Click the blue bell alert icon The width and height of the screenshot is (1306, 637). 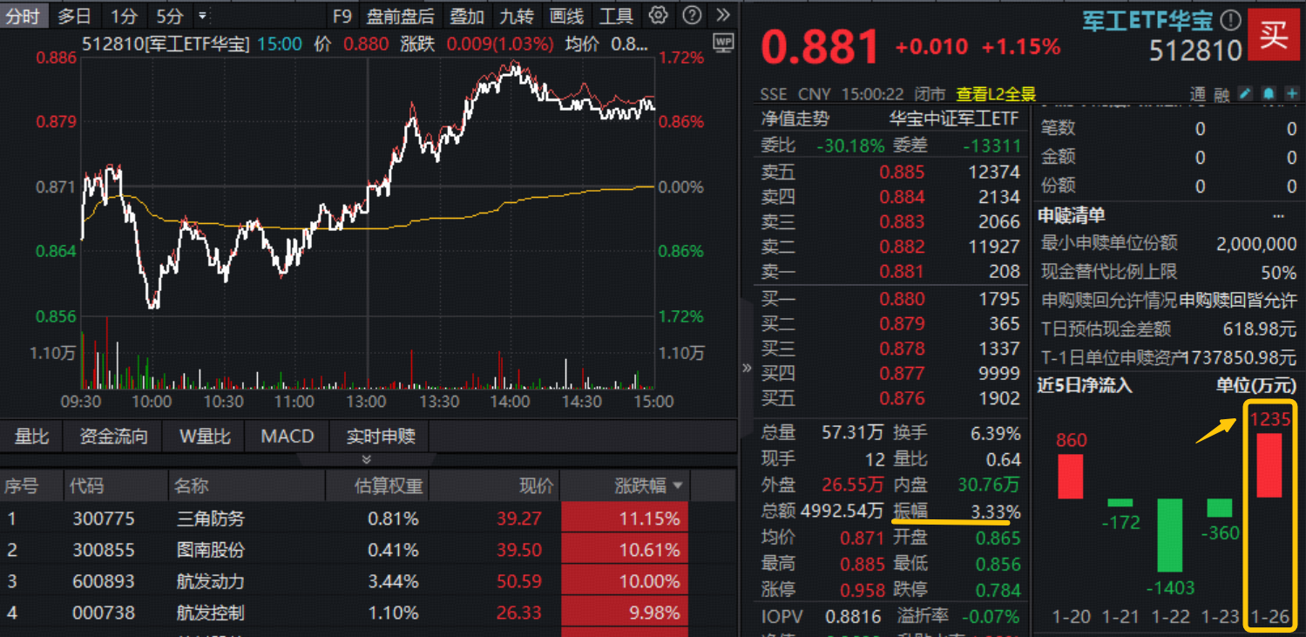[1270, 93]
